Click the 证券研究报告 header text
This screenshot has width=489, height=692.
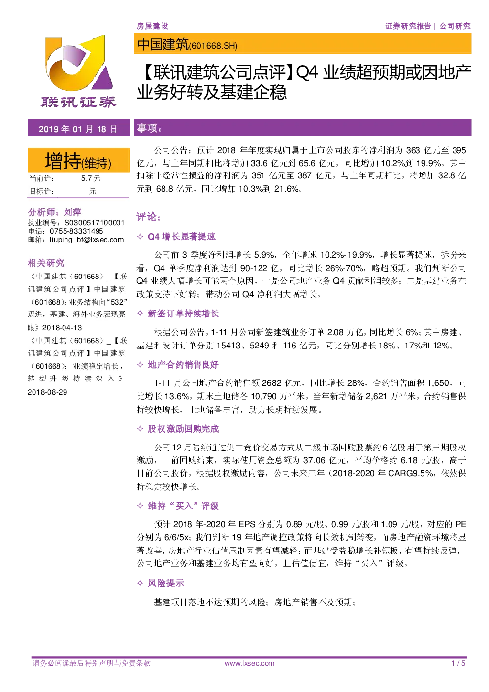pyautogui.click(x=408, y=26)
